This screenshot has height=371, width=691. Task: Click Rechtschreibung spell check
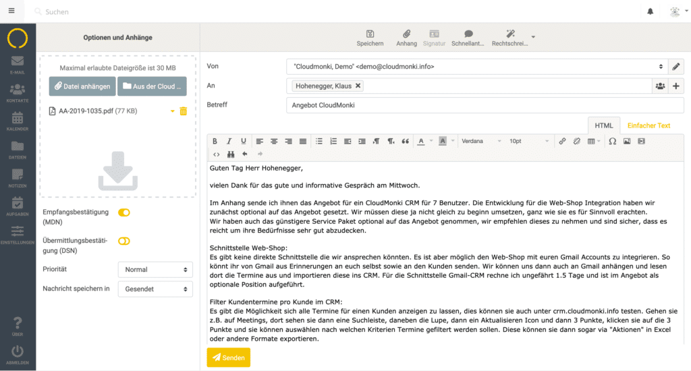point(510,38)
